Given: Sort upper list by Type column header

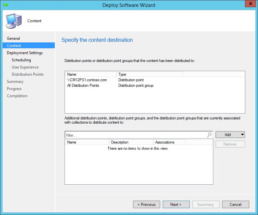Looking at the screenshot, I should point(149,74).
